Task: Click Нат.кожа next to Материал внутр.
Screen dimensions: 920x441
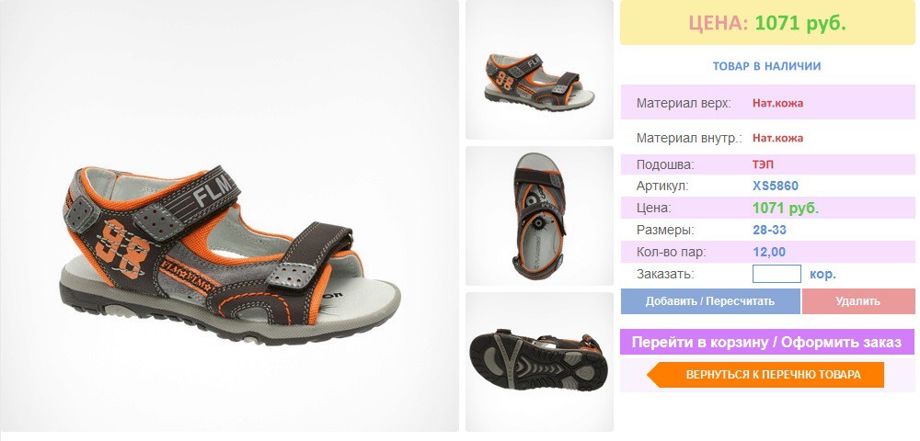Action: 777,138
